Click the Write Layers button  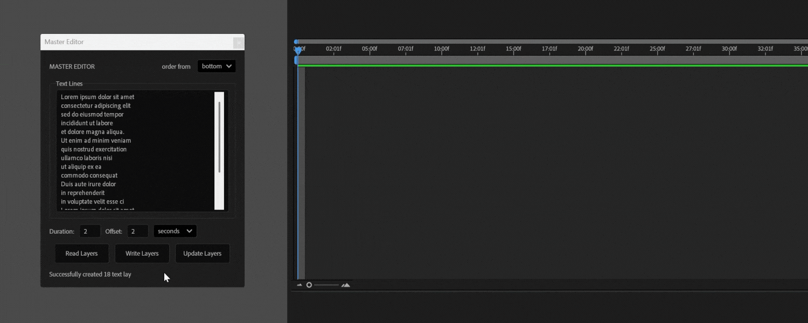[142, 254]
